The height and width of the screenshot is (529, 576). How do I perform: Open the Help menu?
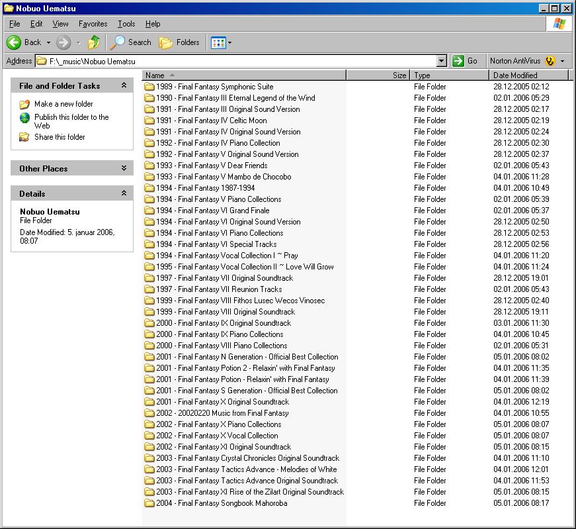tap(153, 24)
